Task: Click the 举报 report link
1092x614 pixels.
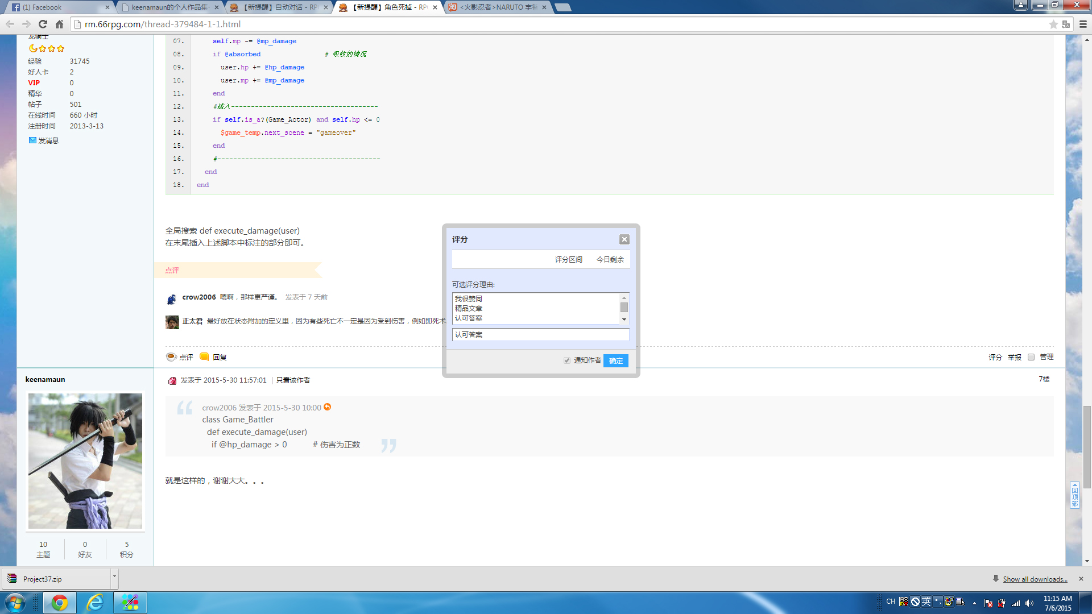Action: [x=1014, y=357]
